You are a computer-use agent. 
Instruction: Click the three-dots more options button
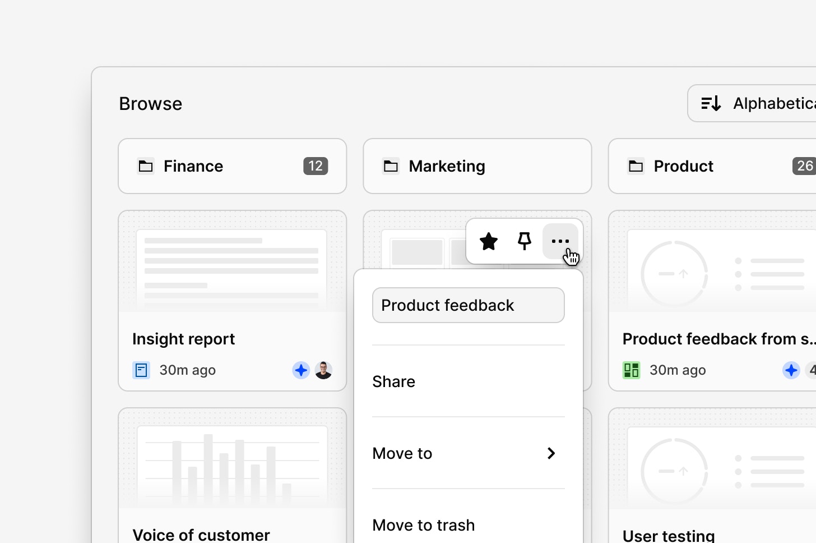coord(560,241)
